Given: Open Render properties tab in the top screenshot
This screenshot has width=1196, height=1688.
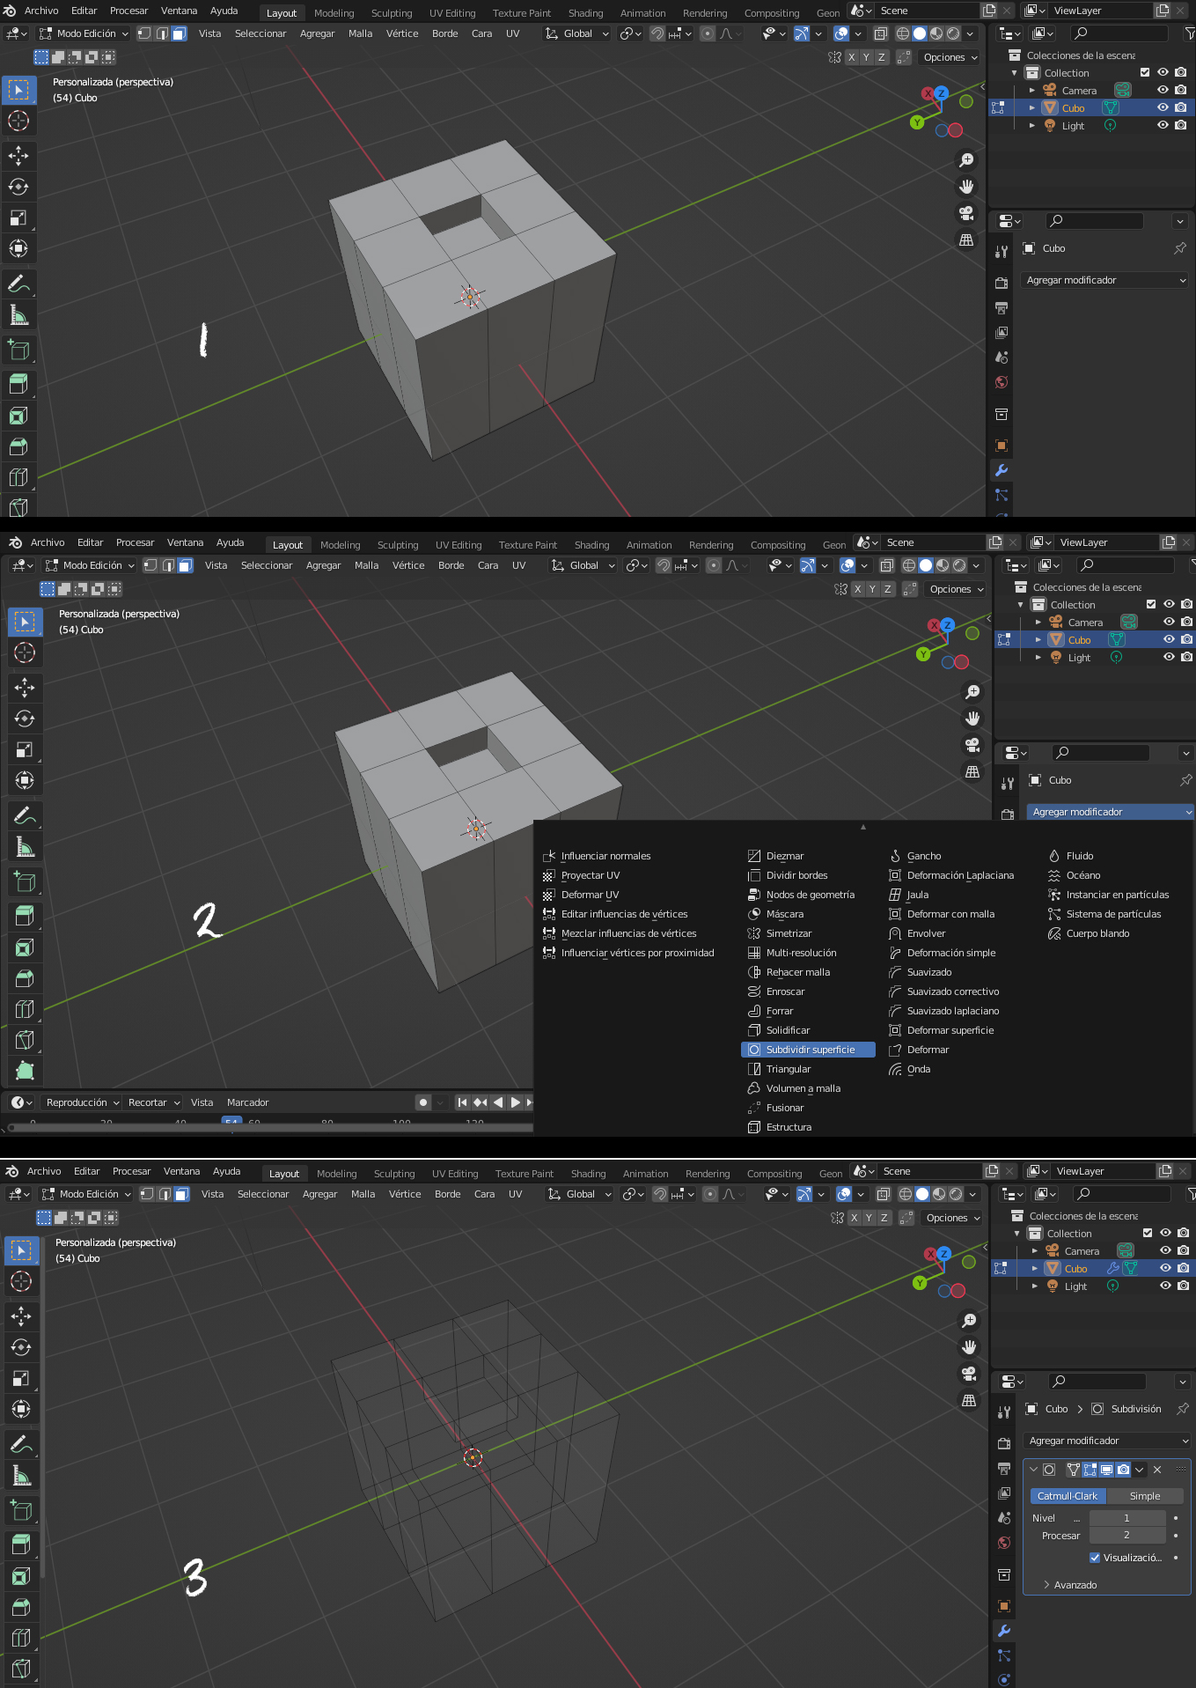Looking at the screenshot, I should click(1002, 284).
